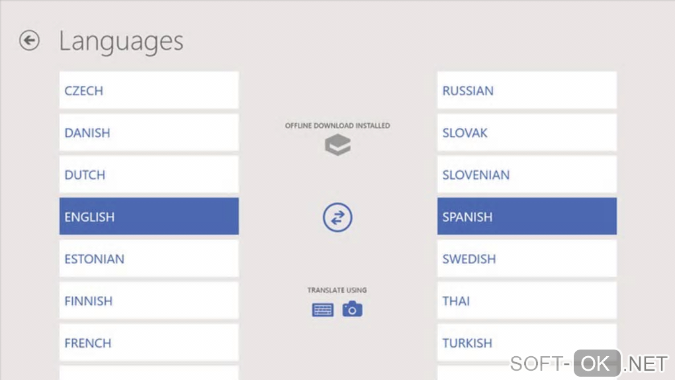The image size is (675, 380).
Task: Click the Languages page title
Action: click(121, 41)
